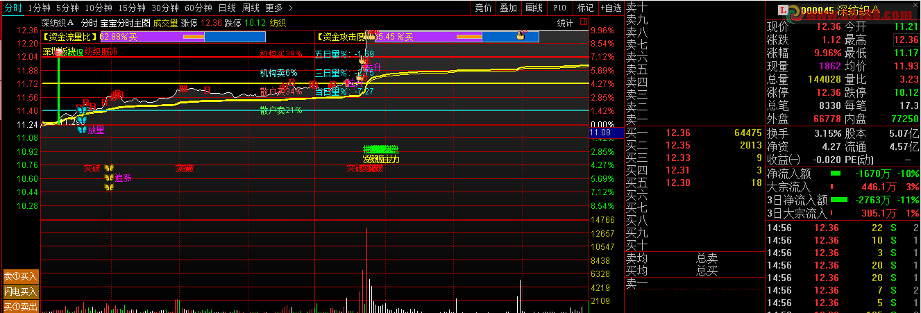The image size is (921, 313).
Task: Click the 买二 12.35 bid row
Action: pos(694,145)
